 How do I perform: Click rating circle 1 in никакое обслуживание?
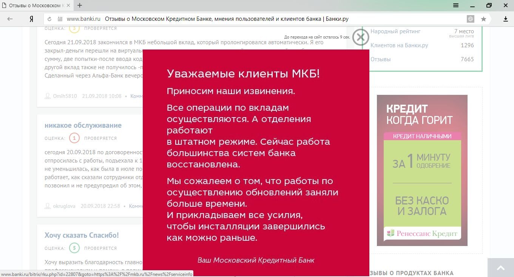pyautogui.click(x=74, y=138)
